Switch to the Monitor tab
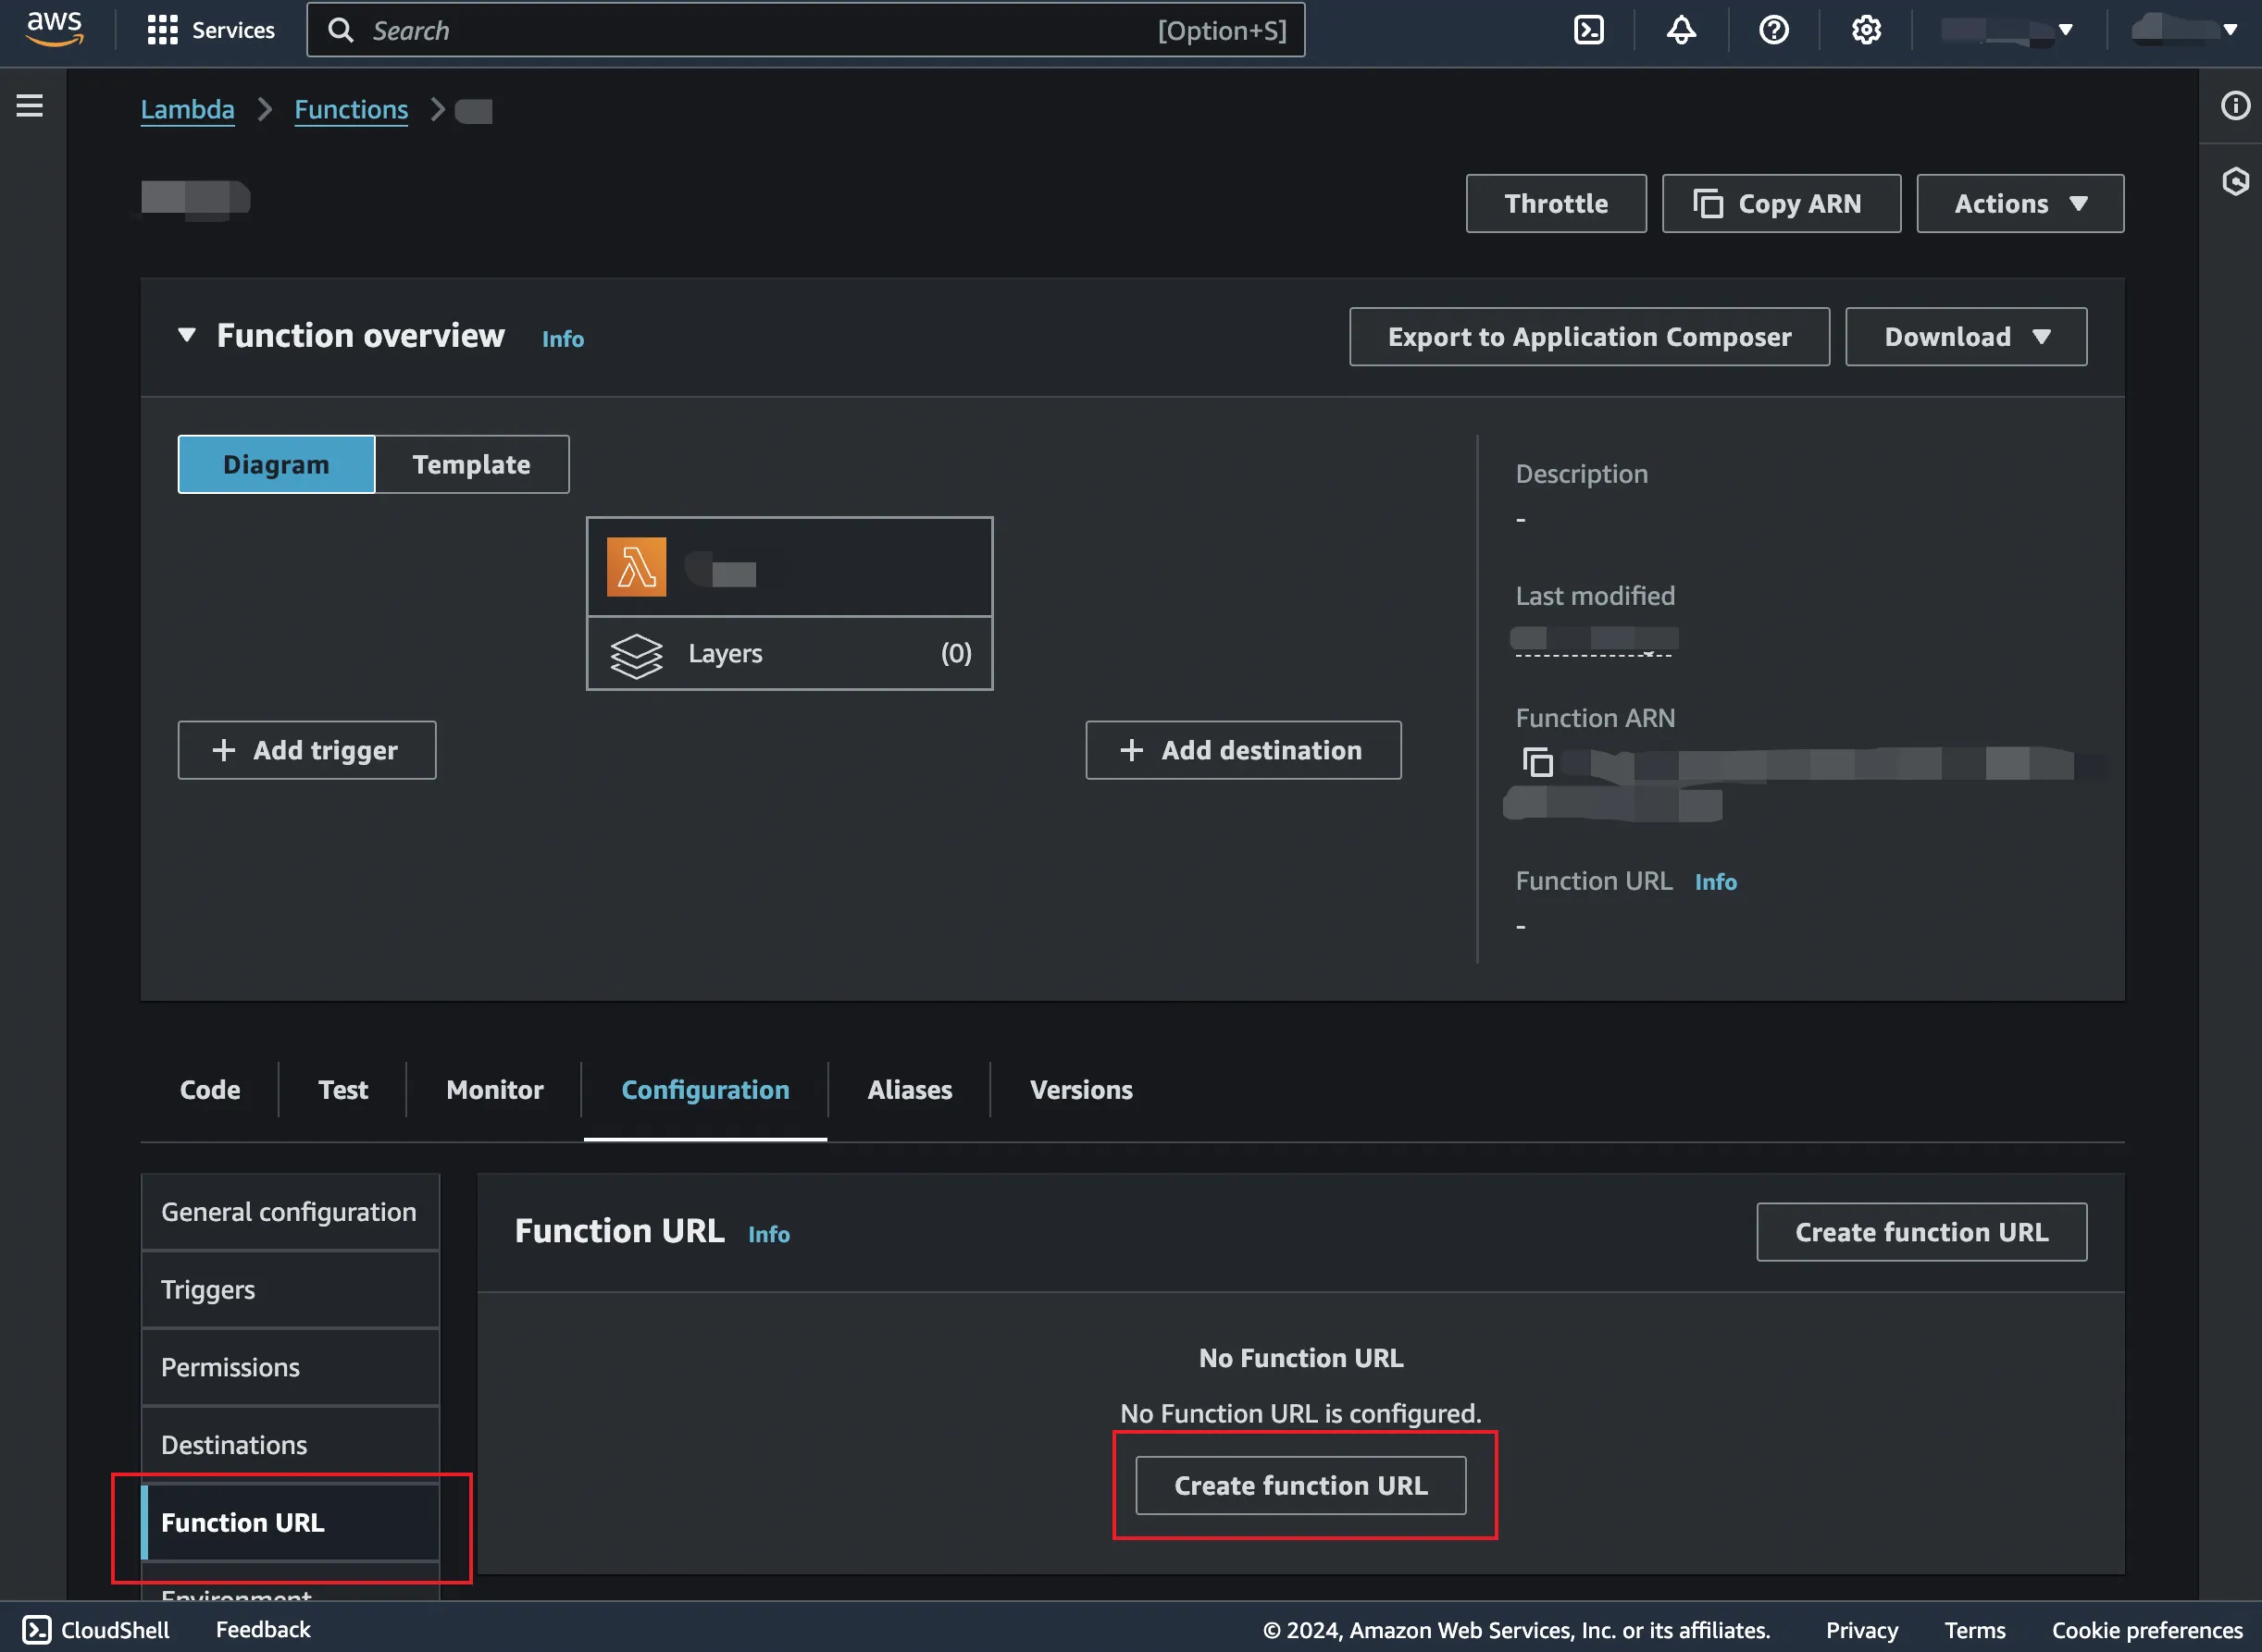 494,1090
